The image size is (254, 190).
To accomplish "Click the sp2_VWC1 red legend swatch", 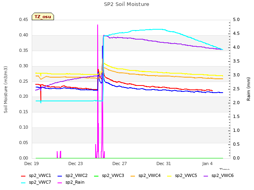I will (23, 176).
